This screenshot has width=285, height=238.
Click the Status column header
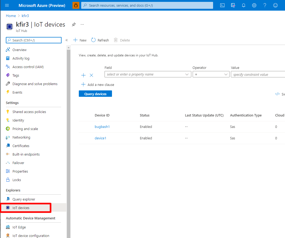tap(145, 115)
